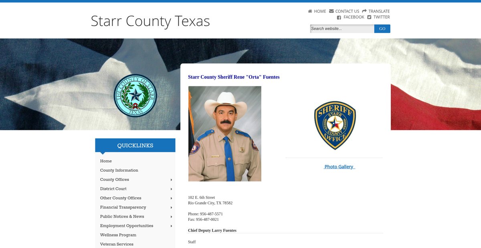Expand the Public Notices & News submenu arrow

point(172,217)
